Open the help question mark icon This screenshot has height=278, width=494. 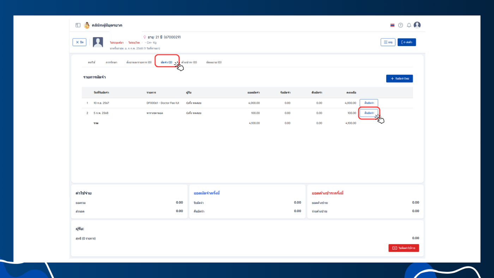point(400,25)
